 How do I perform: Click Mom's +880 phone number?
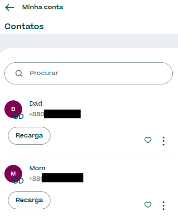(x=56, y=178)
